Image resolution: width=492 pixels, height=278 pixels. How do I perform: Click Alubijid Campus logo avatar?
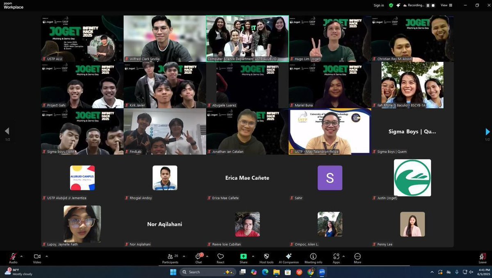click(82, 178)
